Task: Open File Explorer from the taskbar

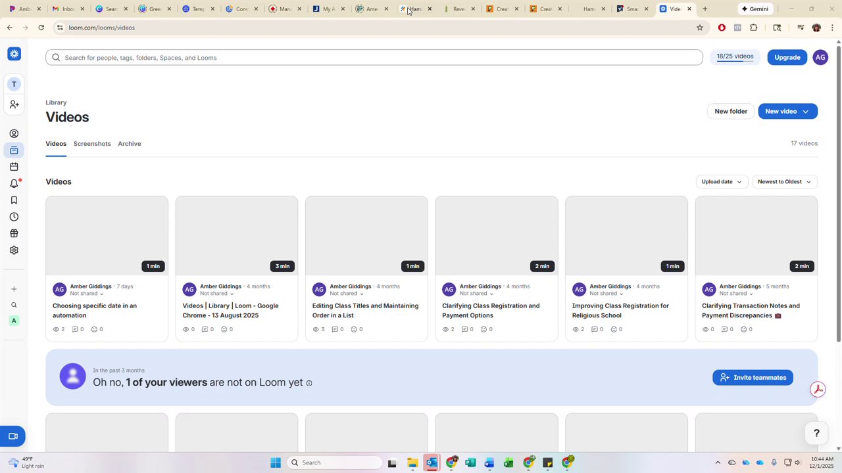Action: point(412,462)
